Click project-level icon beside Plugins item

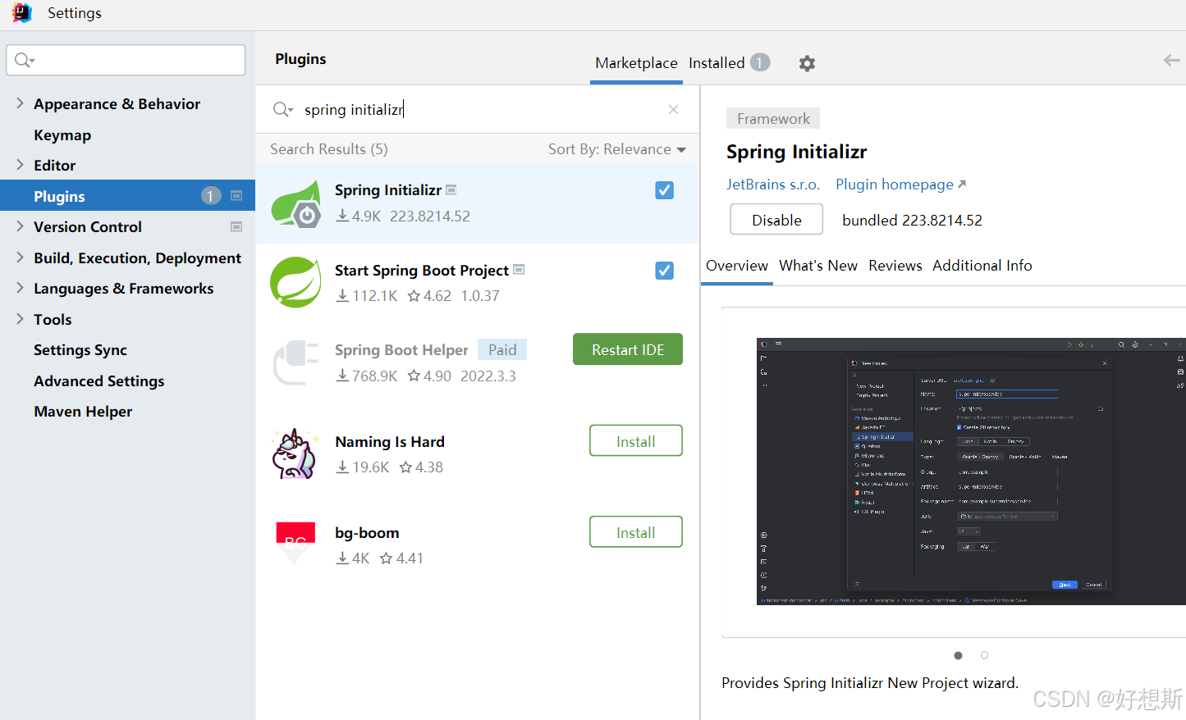click(236, 196)
